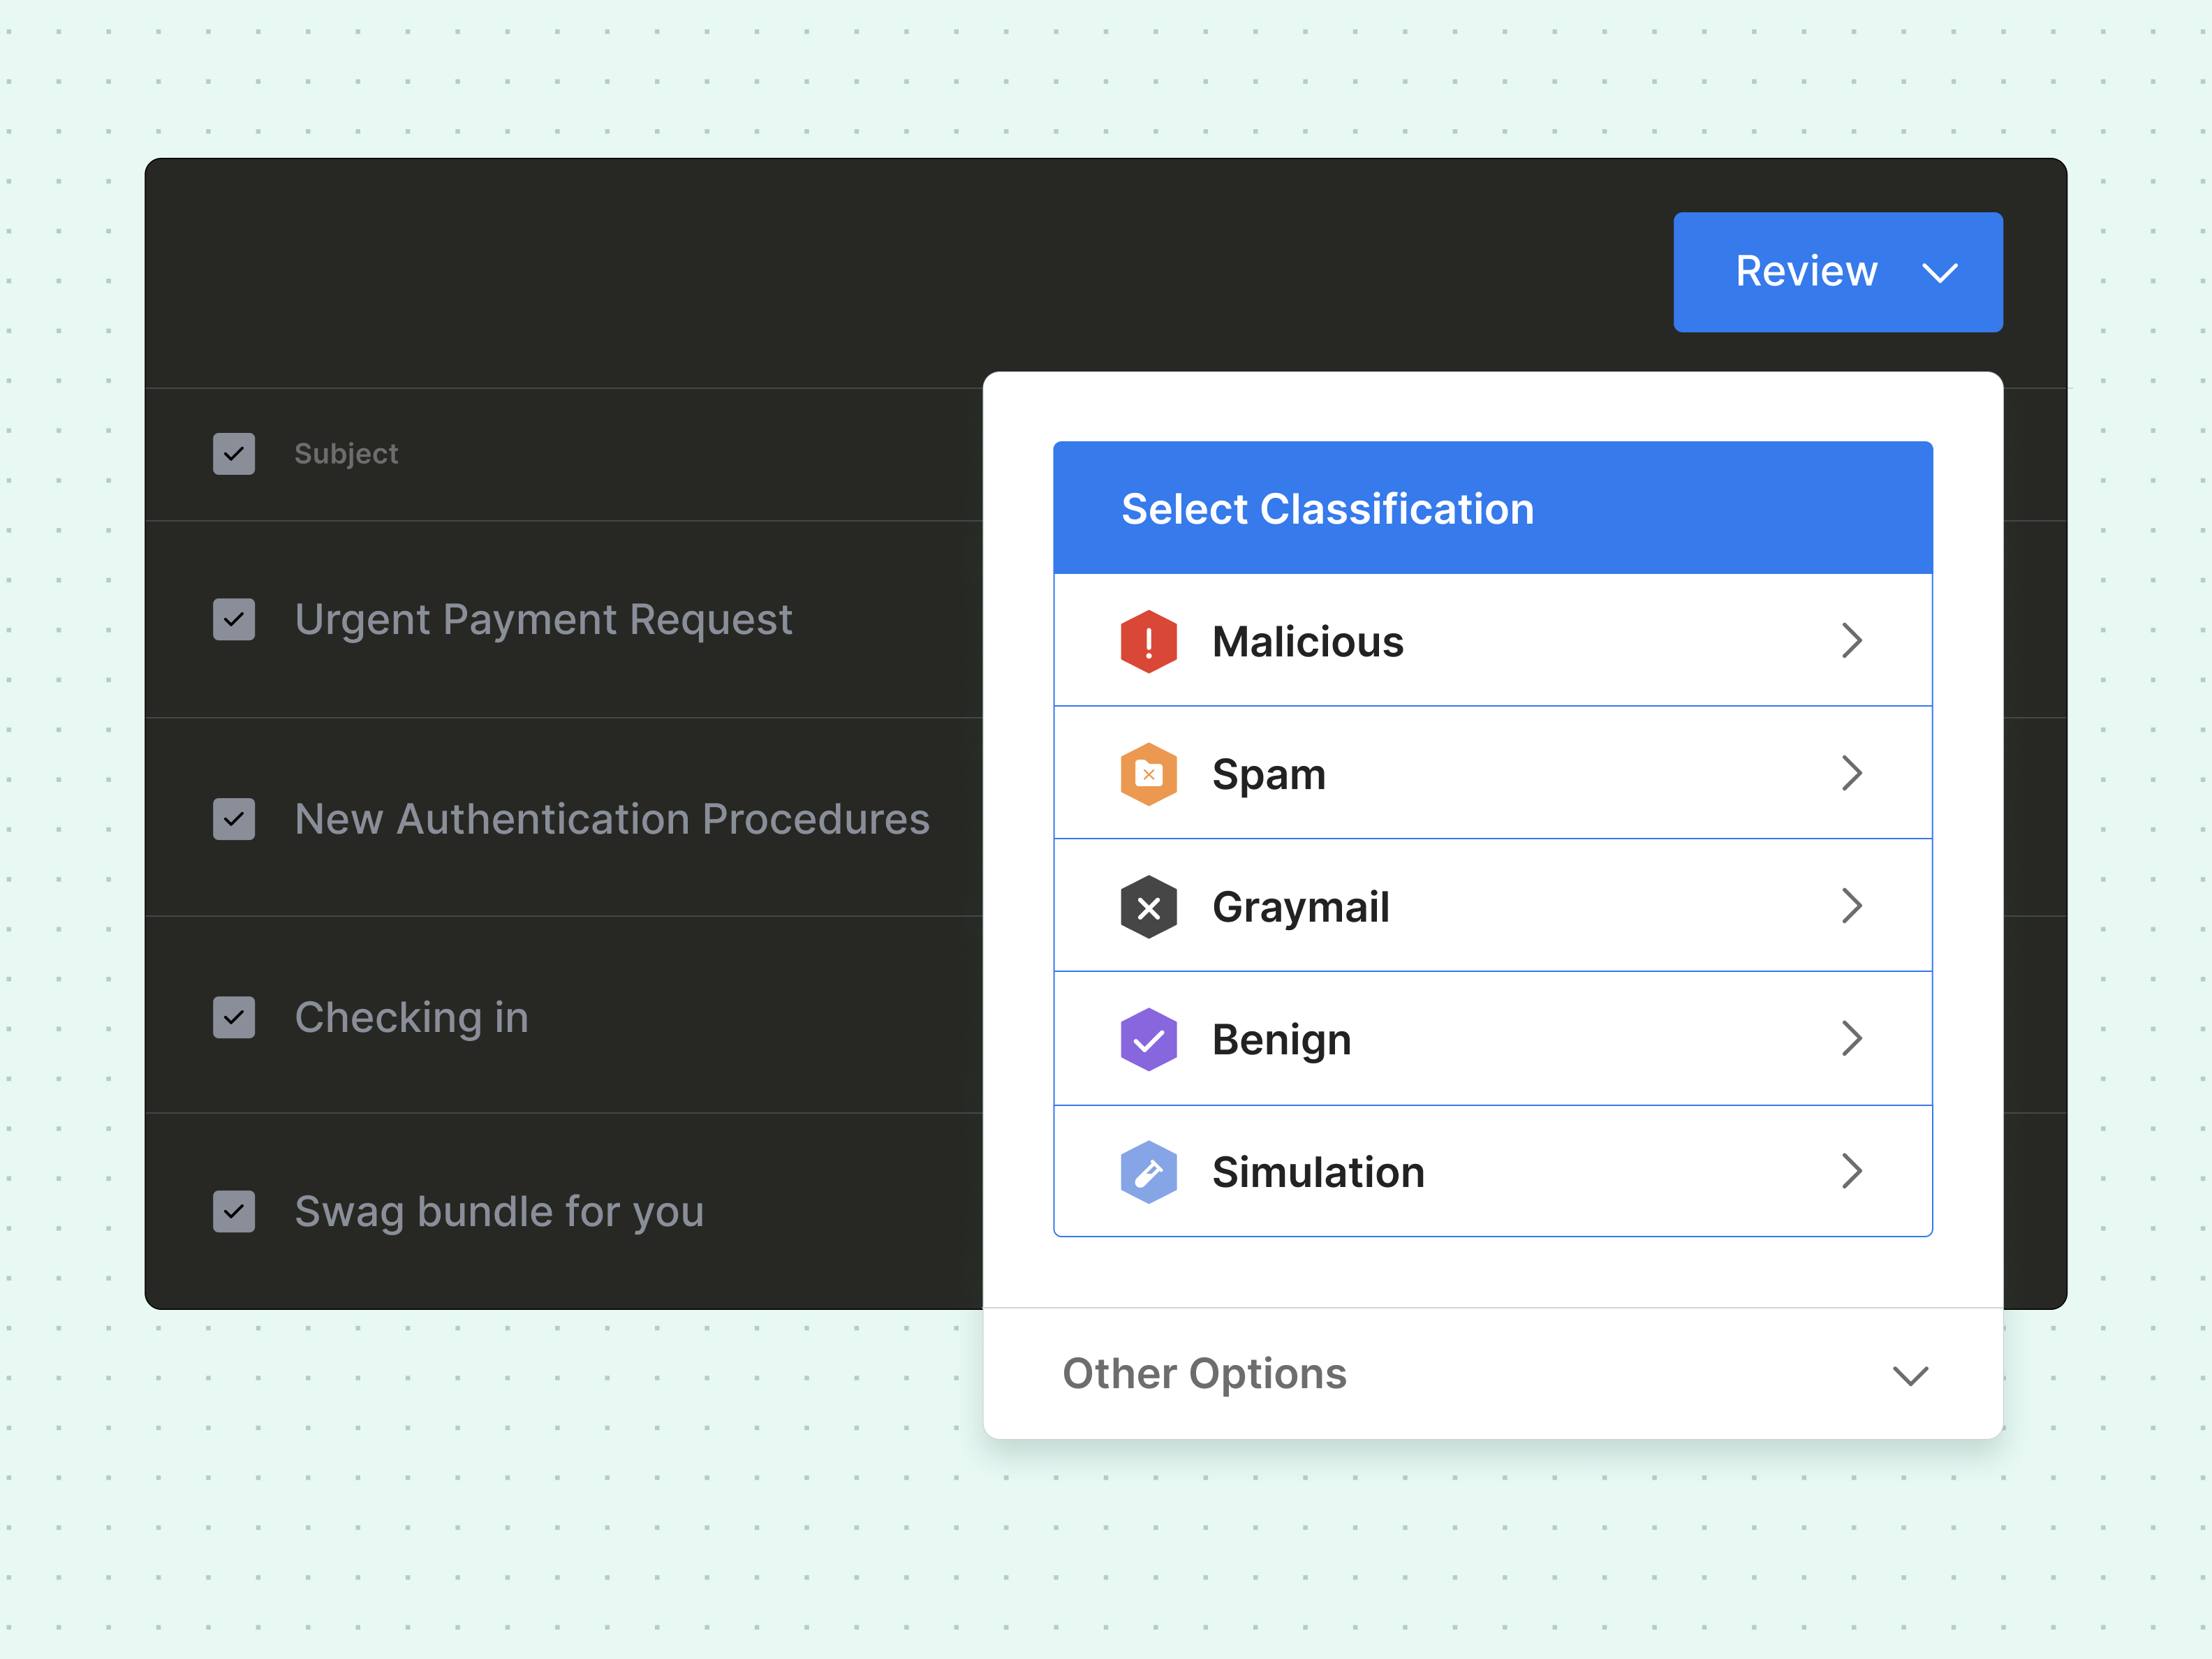Click the Select Classification blue header

click(x=1492, y=508)
